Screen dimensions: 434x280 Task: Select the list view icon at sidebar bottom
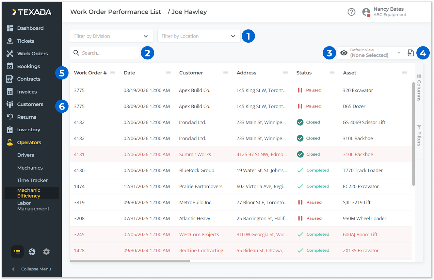(17, 252)
